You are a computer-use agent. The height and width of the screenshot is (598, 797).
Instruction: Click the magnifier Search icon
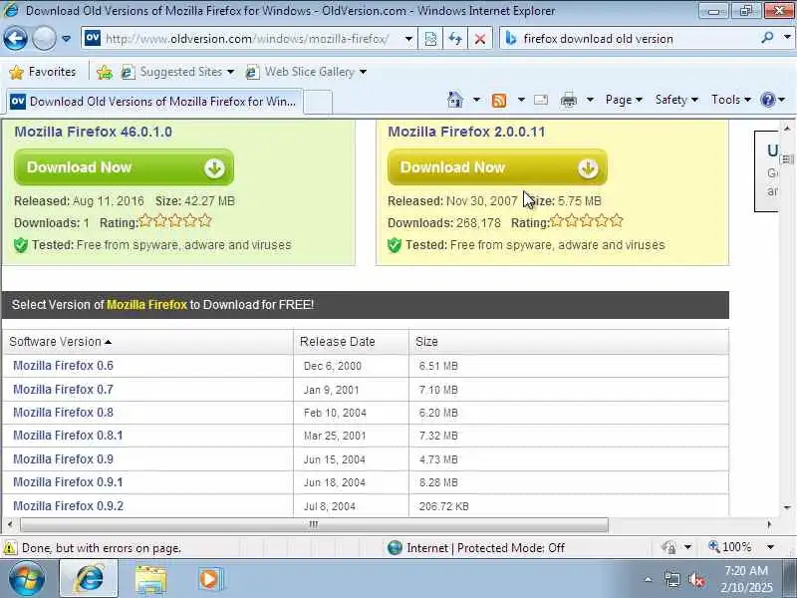pyautogui.click(x=767, y=38)
